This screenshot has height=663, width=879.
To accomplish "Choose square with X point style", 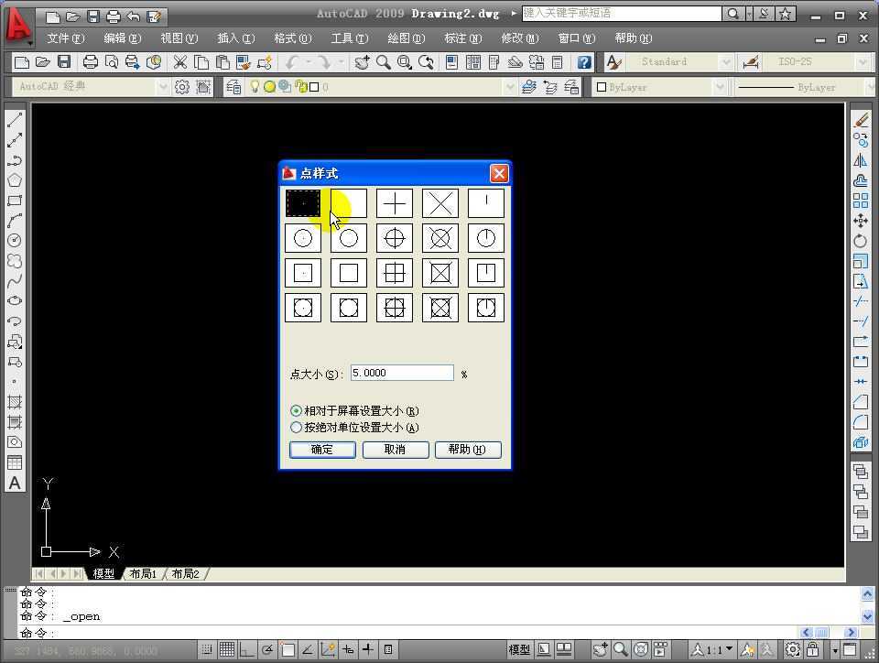I will [x=440, y=273].
